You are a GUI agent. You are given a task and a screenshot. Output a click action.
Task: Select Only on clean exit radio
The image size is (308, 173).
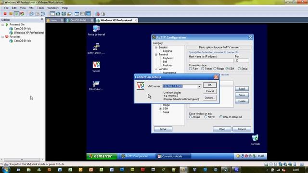coord(221,117)
